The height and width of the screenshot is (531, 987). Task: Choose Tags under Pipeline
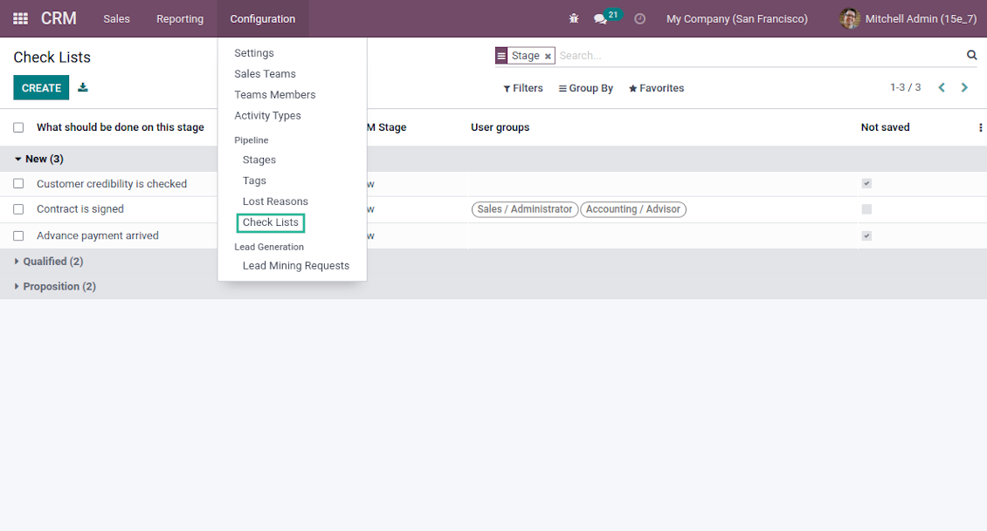(x=254, y=180)
